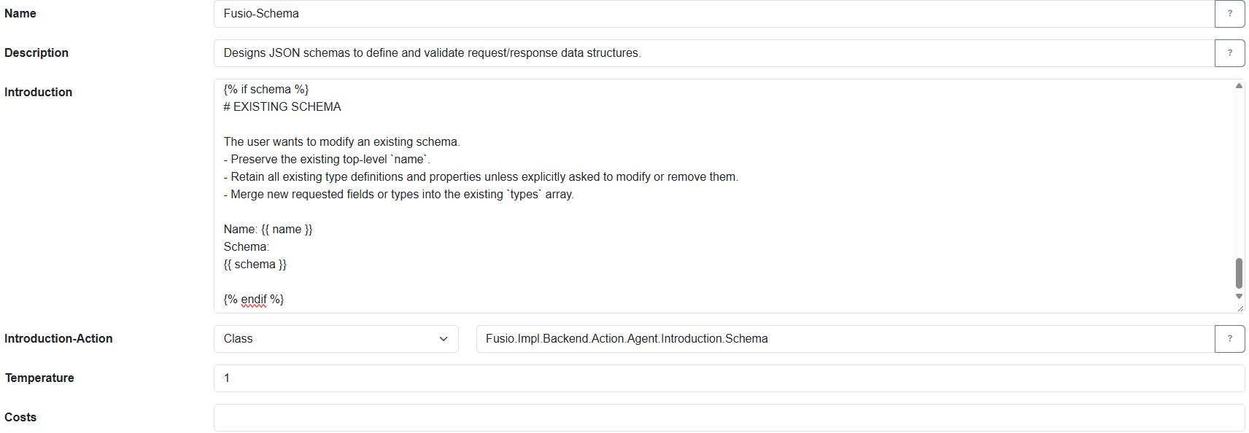Click the Temperature label
Screen dimensions: 1249x433
(39, 378)
